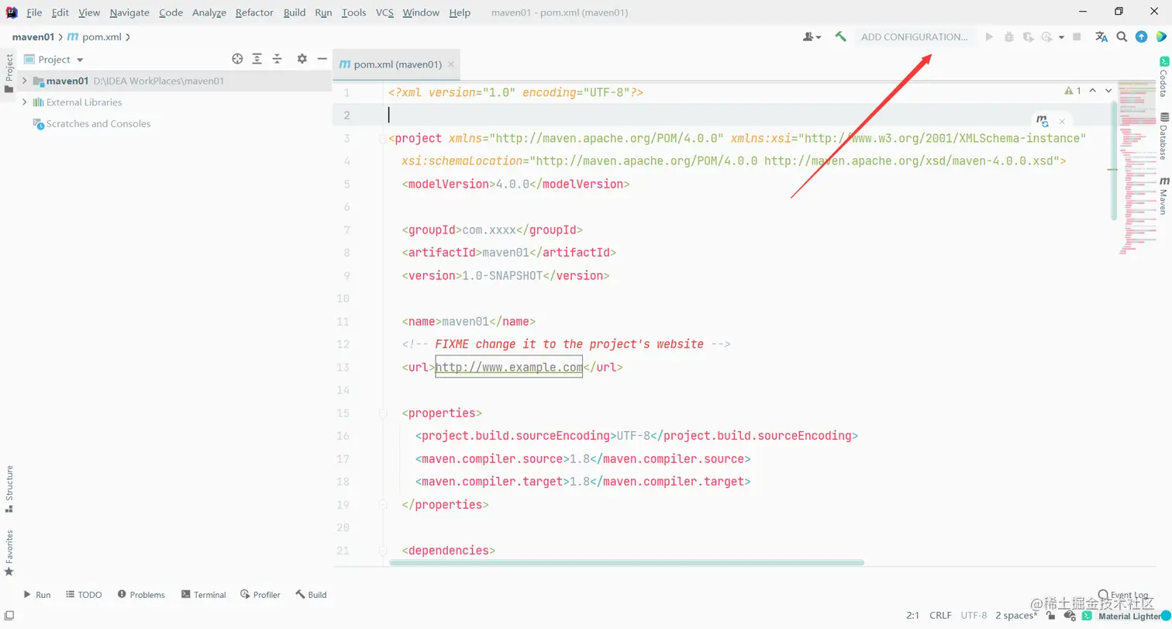Click the Collapse All icon in Project panel
Viewport: 1172px width, 629px height.
(277, 59)
